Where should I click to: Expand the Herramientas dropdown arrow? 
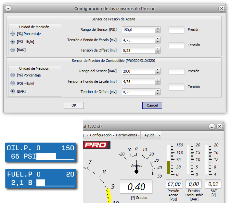(139, 135)
